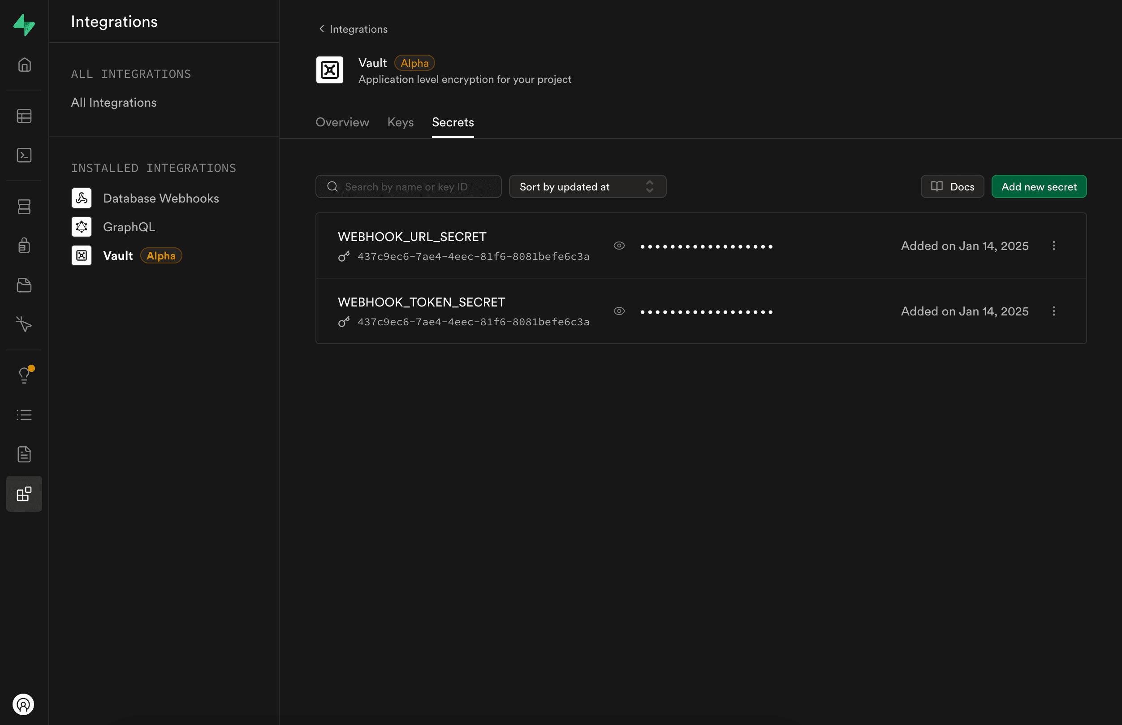The width and height of the screenshot is (1122, 725).
Task: Click the search magnifier icon in secrets
Action: tap(333, 186)
